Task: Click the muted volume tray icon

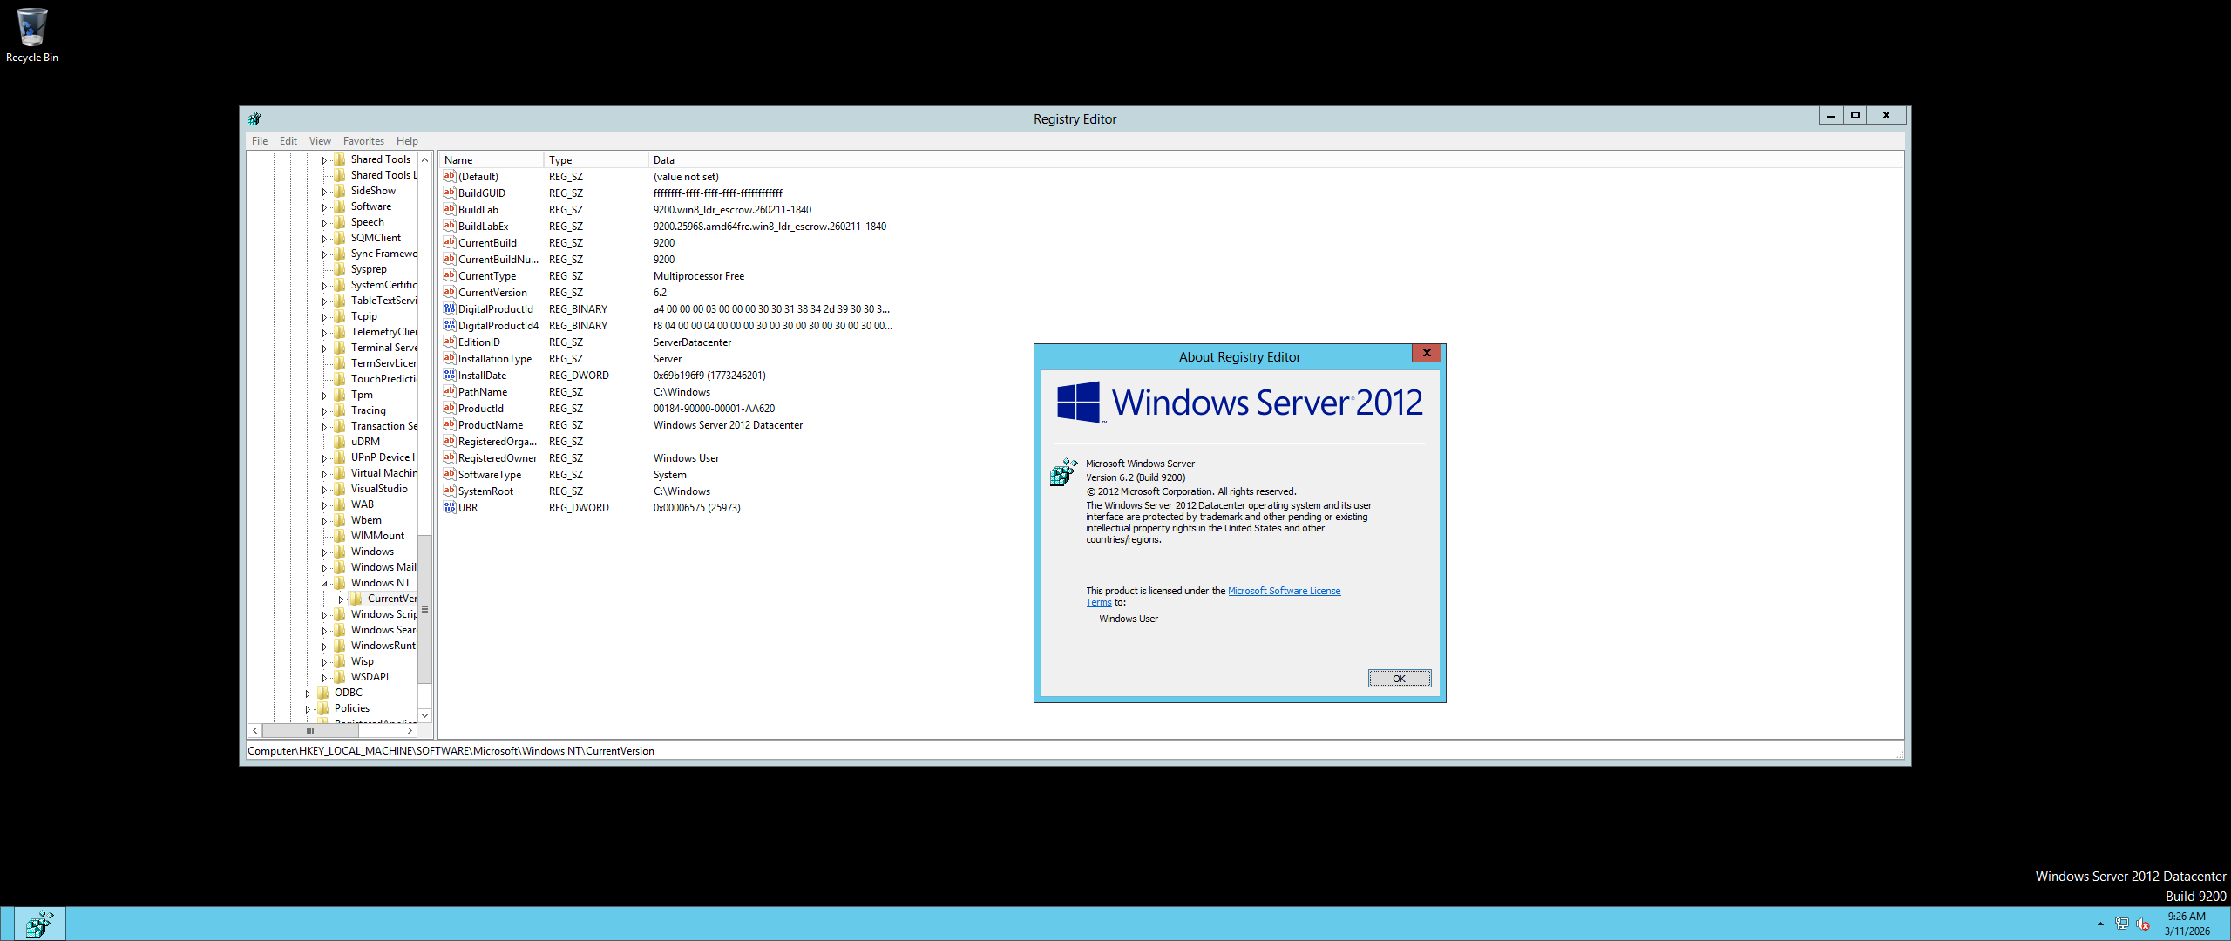Action: pyautogui.click(x=2143, y=924)
